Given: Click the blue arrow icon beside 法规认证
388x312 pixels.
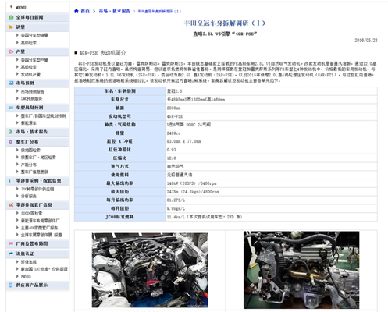Looking at the screenshot, I should coord(11,253).
